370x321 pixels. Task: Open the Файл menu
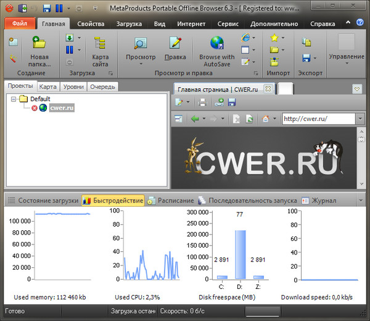[18, 24]
